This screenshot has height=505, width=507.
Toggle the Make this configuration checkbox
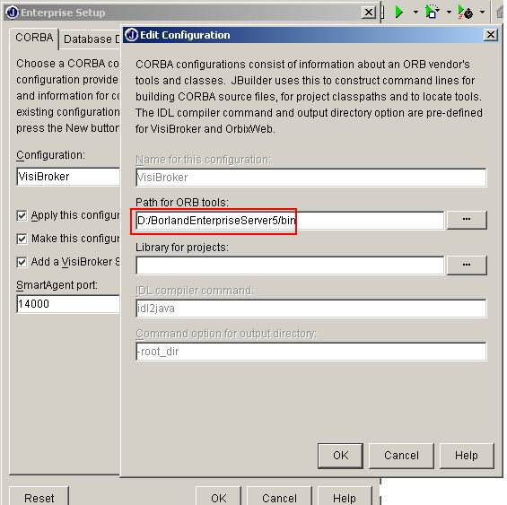click(x=22, y=239)
